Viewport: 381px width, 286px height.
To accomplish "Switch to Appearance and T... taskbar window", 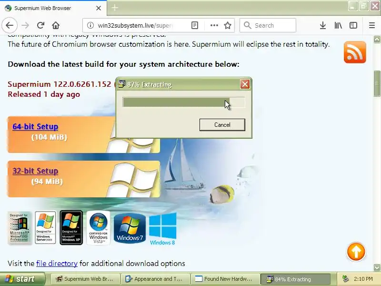I will [x=155, y=279].
